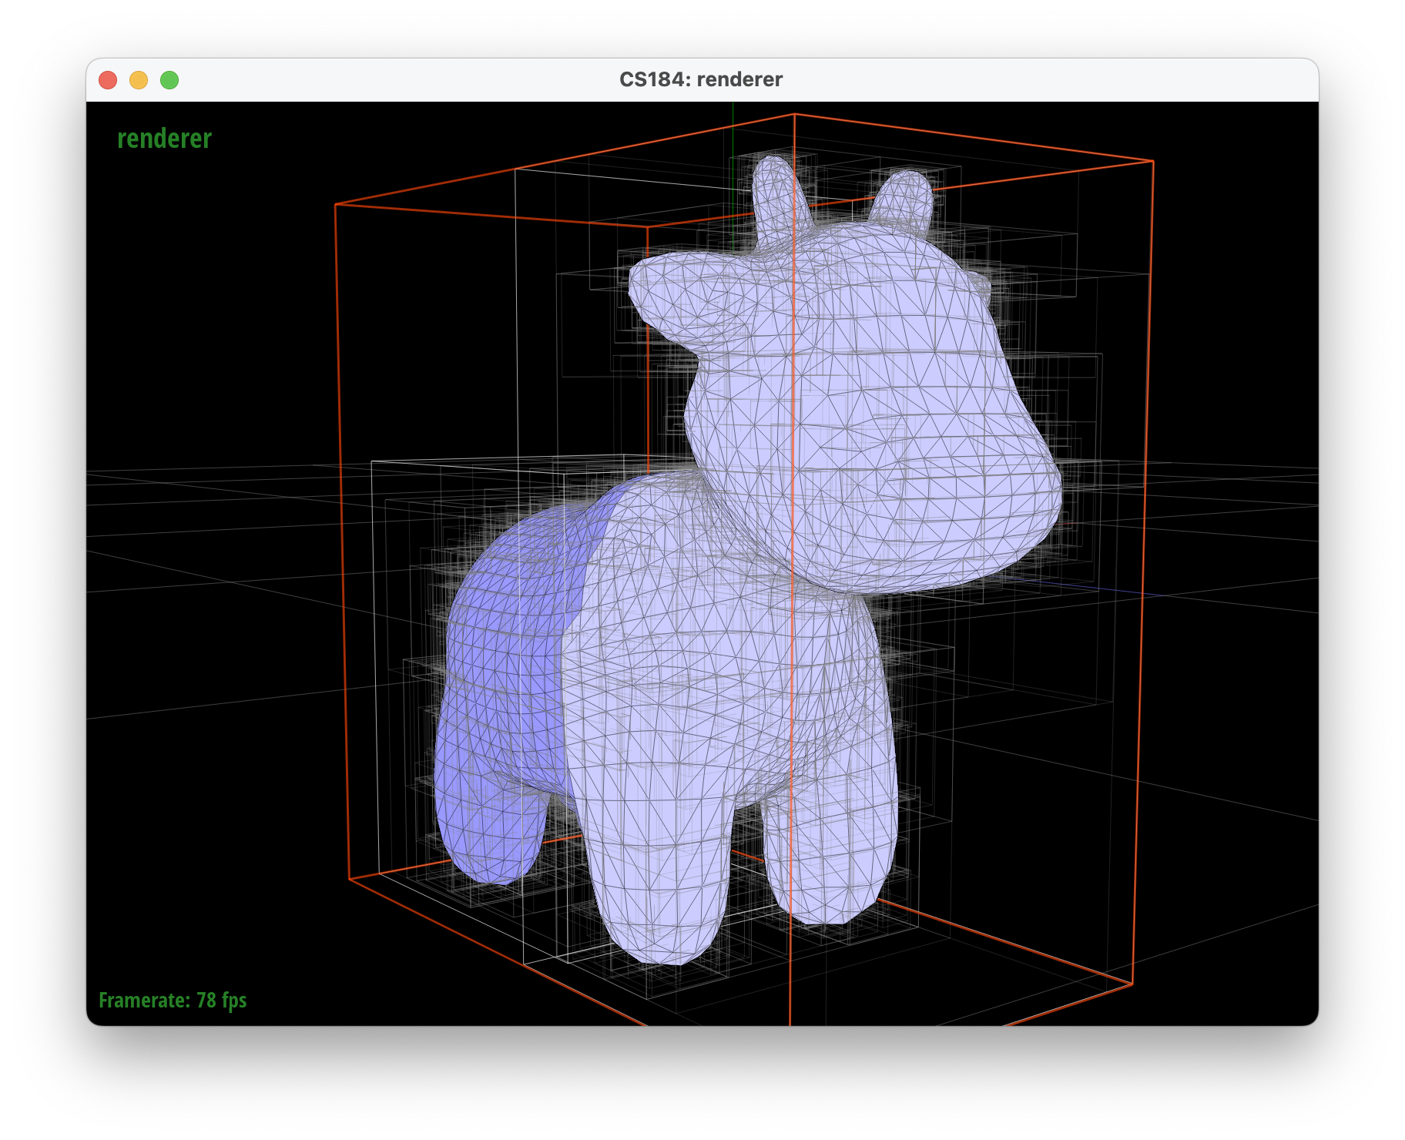Click the "CS184: renderer" window title
1405x1140 pixels.
[x=701, y=80]
